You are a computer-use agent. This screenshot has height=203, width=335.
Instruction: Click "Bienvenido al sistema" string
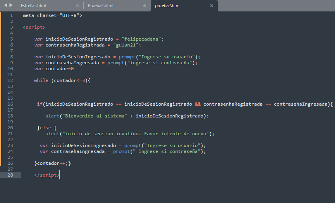coord(95,116)
